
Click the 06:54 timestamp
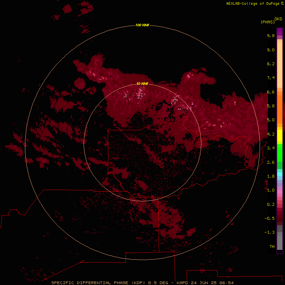(x=226, y=283)
